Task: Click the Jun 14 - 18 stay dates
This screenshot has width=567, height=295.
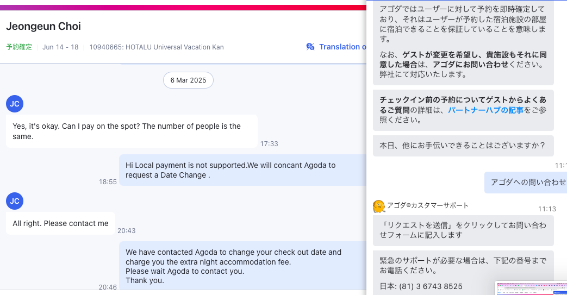Action: point(60,47)
